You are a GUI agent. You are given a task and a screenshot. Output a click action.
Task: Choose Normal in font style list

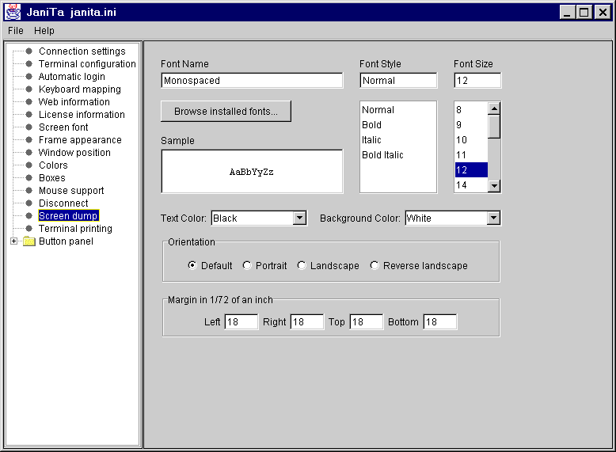[398, 109]
